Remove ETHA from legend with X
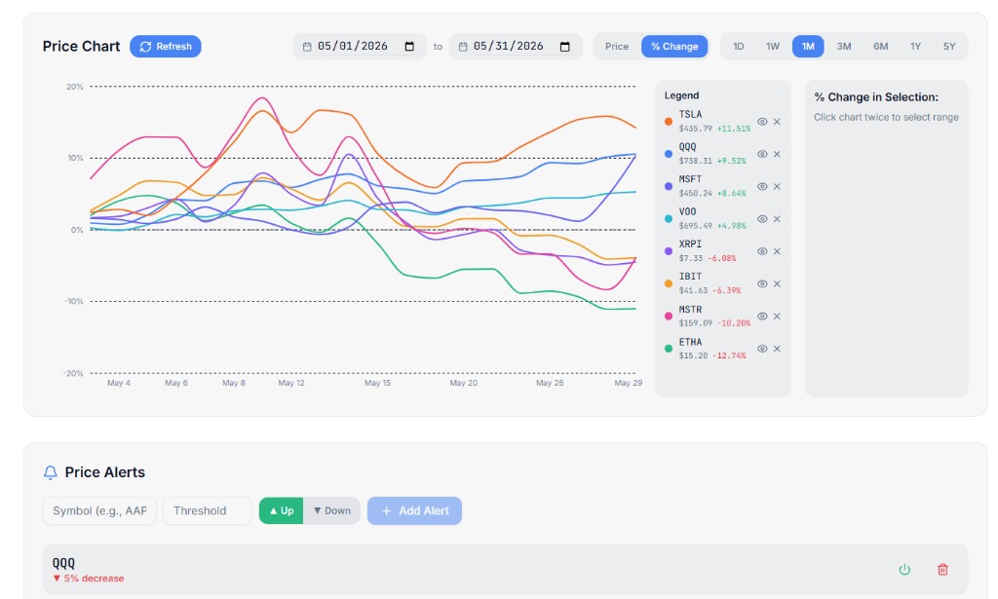 click(777, 349)
